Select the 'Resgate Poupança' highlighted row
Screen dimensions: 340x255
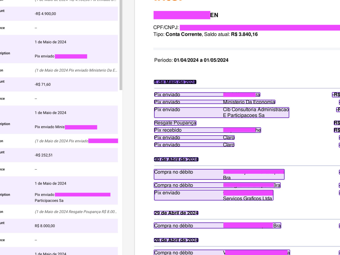(x=175, y=123)
